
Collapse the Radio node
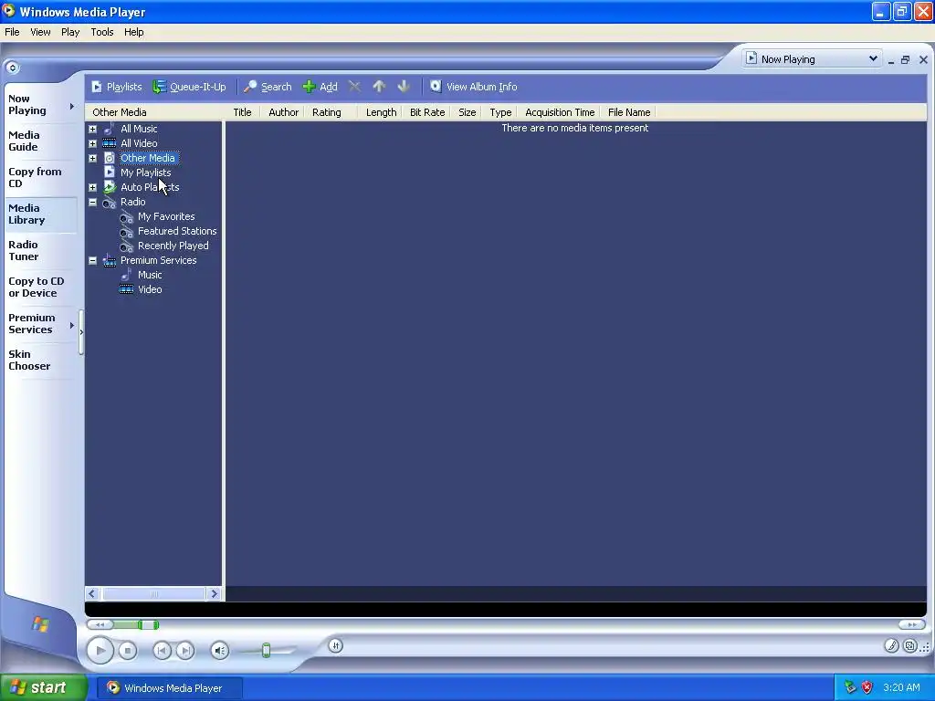point(92,202)
